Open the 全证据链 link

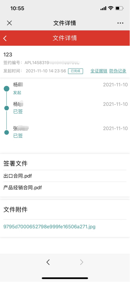click(99, 71)
